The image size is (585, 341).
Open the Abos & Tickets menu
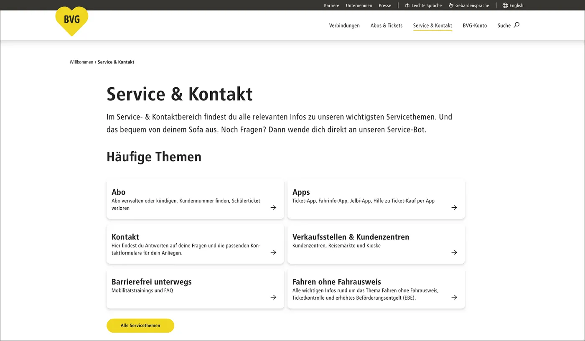point(387,25)
